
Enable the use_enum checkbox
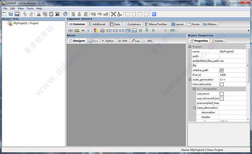[x=222, y=94]
